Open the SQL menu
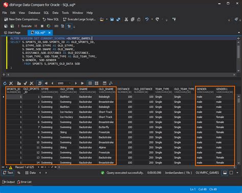The image size is (242, 193). (x=46, y=13)
